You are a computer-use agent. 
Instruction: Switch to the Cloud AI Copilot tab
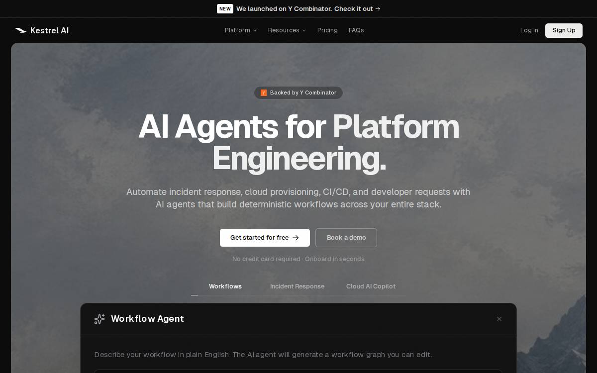(371, 286)
